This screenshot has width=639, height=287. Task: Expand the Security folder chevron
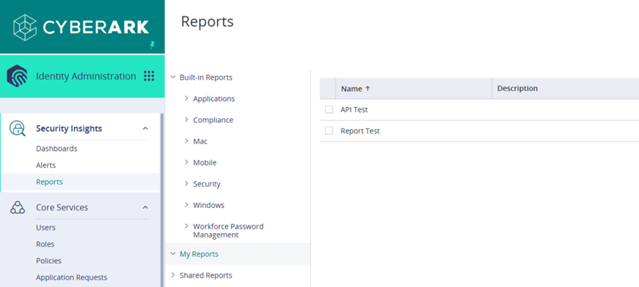pos(186,184)
